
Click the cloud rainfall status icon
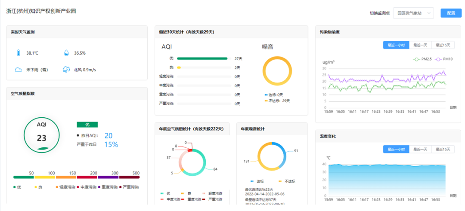pos(19,69)
